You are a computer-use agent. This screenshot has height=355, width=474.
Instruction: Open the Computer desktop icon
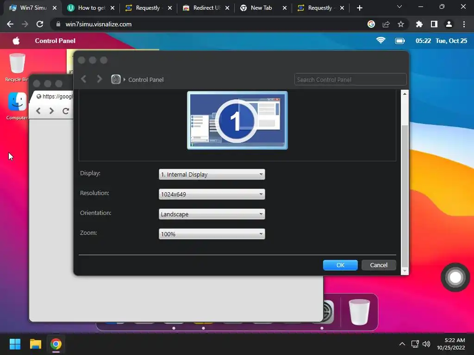click(x=17, y=106)
